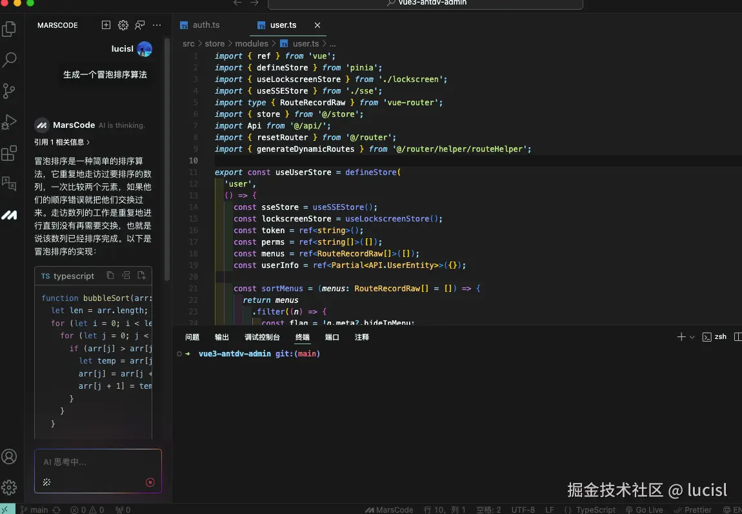The image size is (742, 514).
Task: Expand the user.ts breadcrumb menu
Action: [x=305, y=43]
